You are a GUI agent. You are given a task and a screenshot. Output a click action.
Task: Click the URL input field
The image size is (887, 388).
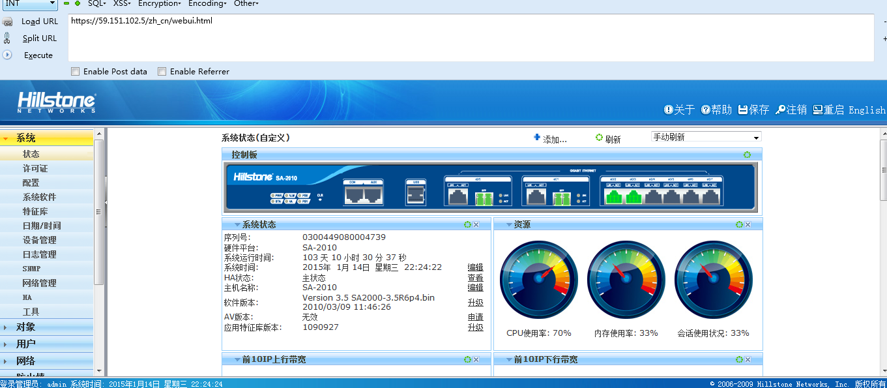471,38
